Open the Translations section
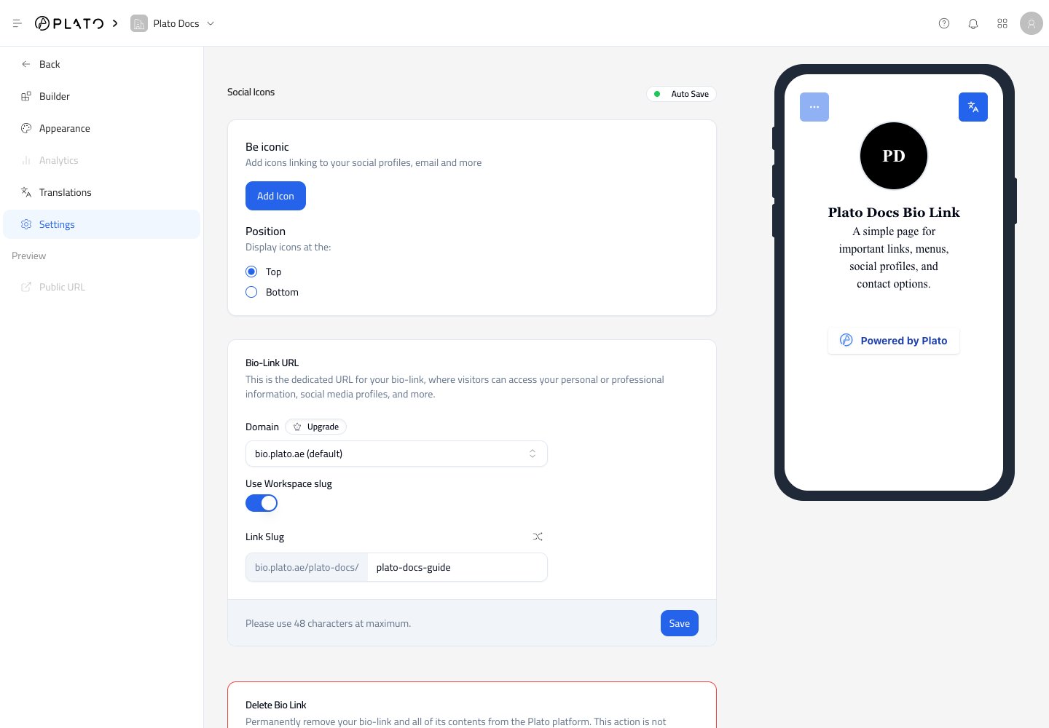 (101, 192)
